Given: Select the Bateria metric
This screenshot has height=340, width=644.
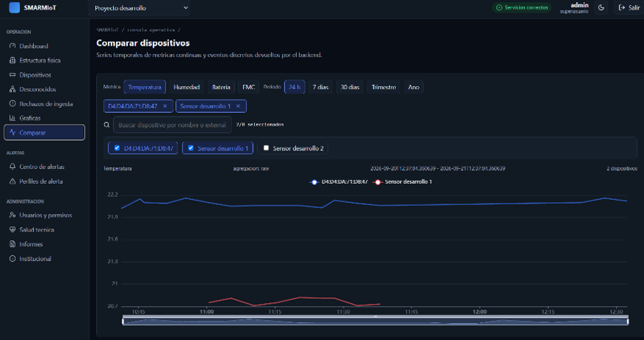Looking at the screenshot, I should (x=221, y=87).
